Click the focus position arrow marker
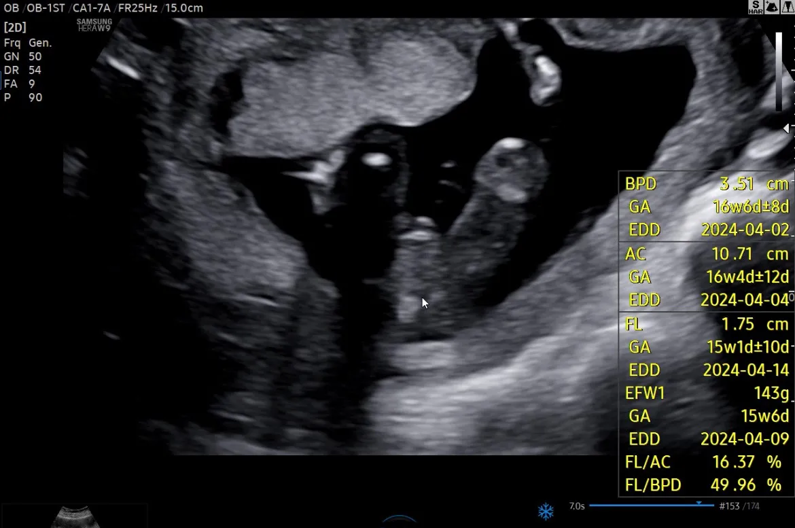795x528 pixels. tap(786, 128)
